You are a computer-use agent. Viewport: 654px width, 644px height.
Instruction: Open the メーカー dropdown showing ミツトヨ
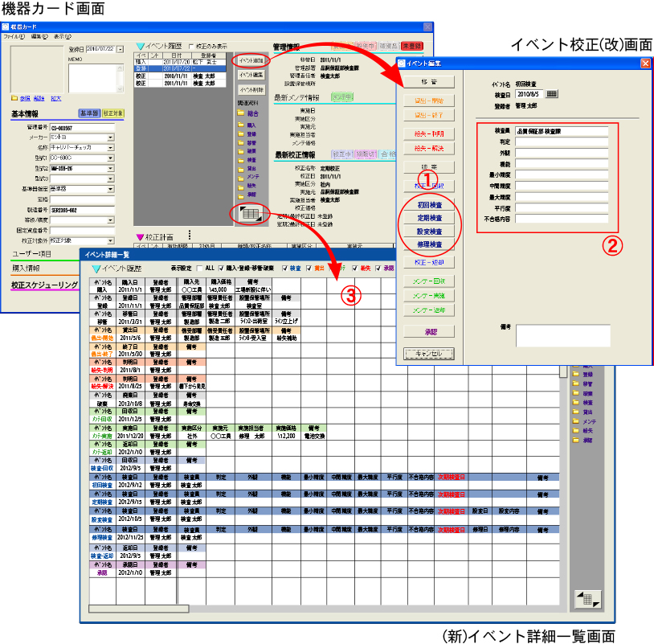[111, 137]
